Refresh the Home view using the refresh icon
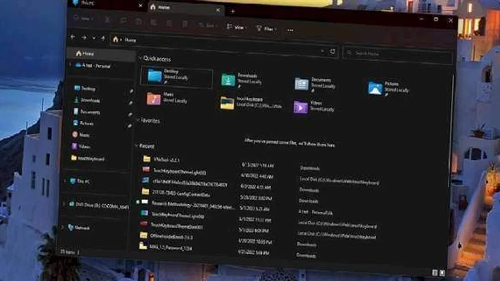500x281 pixels. coord(332,52)
